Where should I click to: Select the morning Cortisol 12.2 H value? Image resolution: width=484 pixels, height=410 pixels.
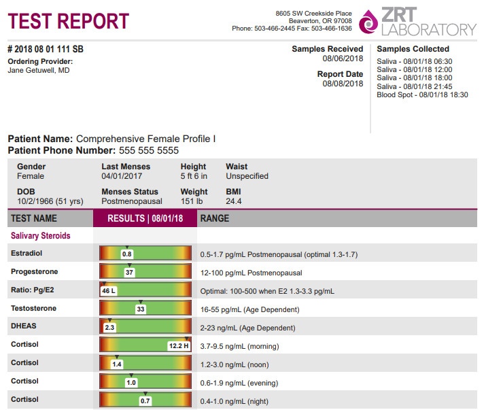[179, 346]
